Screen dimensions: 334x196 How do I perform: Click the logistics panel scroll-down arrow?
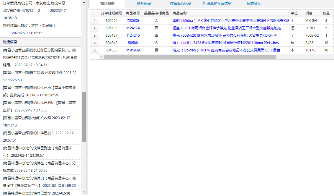(84, 192)
